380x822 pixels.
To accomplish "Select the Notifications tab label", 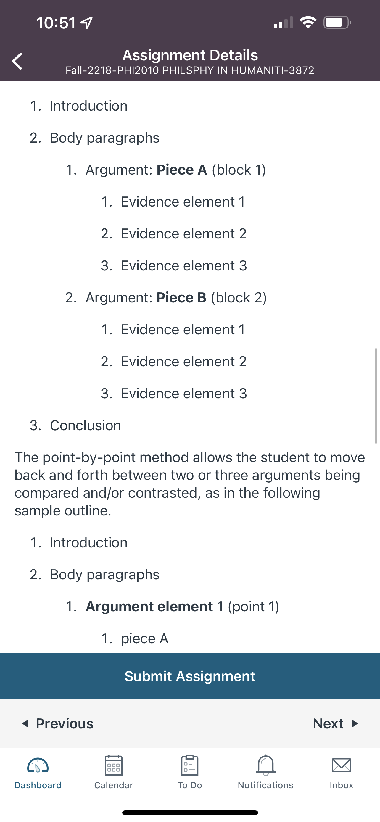I will tap(265, 785).
